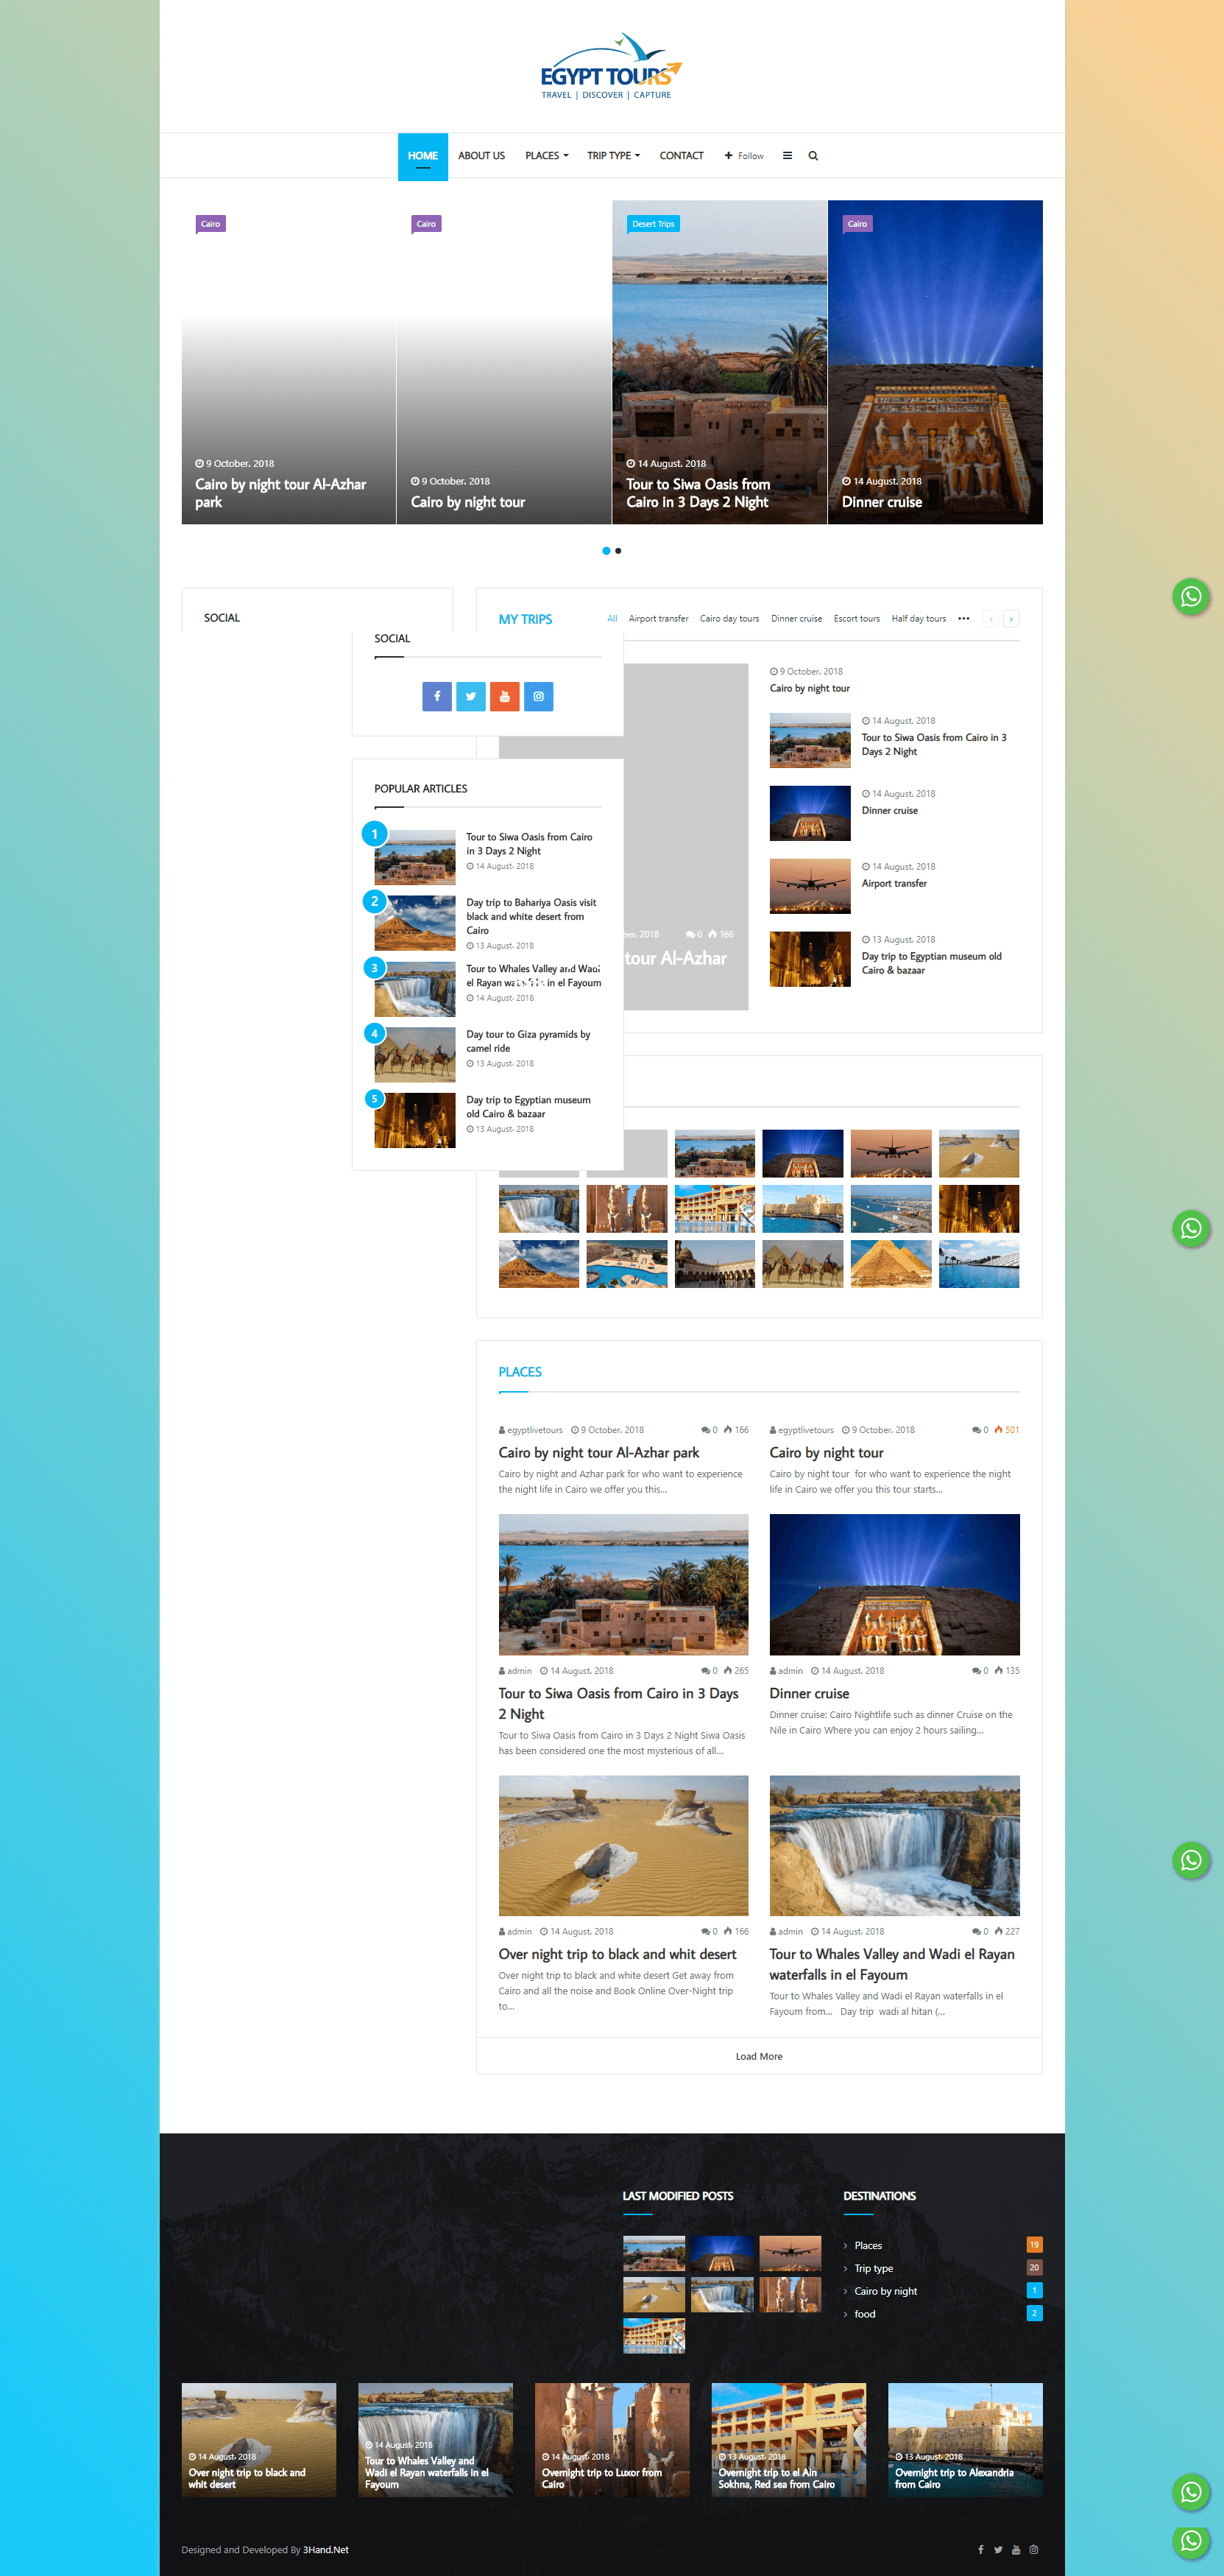
Task: Go to the Home menu item
Action: click(422, 156)
